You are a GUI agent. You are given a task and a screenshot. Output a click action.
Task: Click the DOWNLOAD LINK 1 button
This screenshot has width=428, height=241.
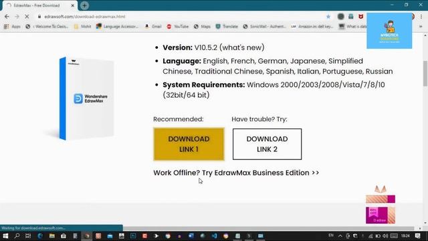(189, 144)
